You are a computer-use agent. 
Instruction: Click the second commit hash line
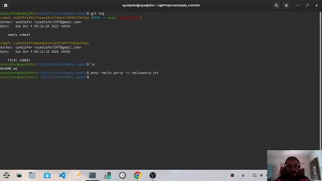(x=45, y=43)
